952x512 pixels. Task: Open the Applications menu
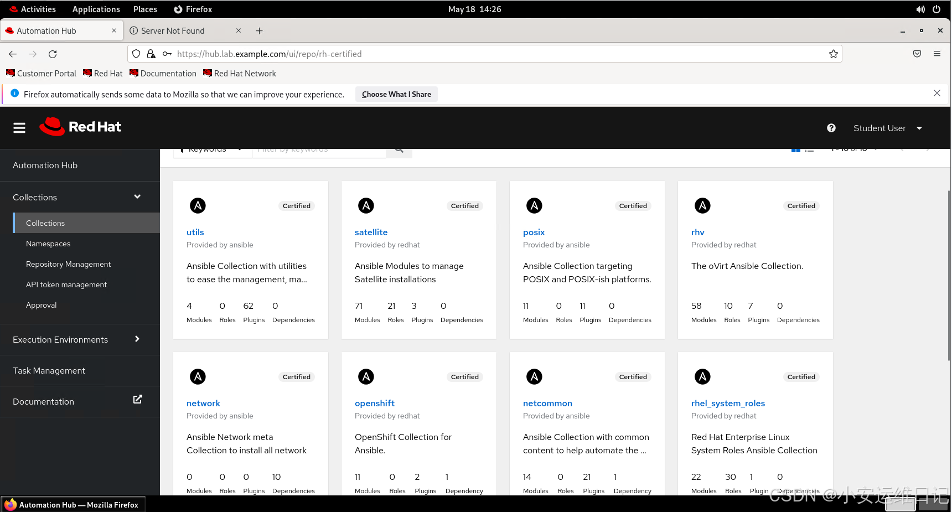(x=96, y=9)
